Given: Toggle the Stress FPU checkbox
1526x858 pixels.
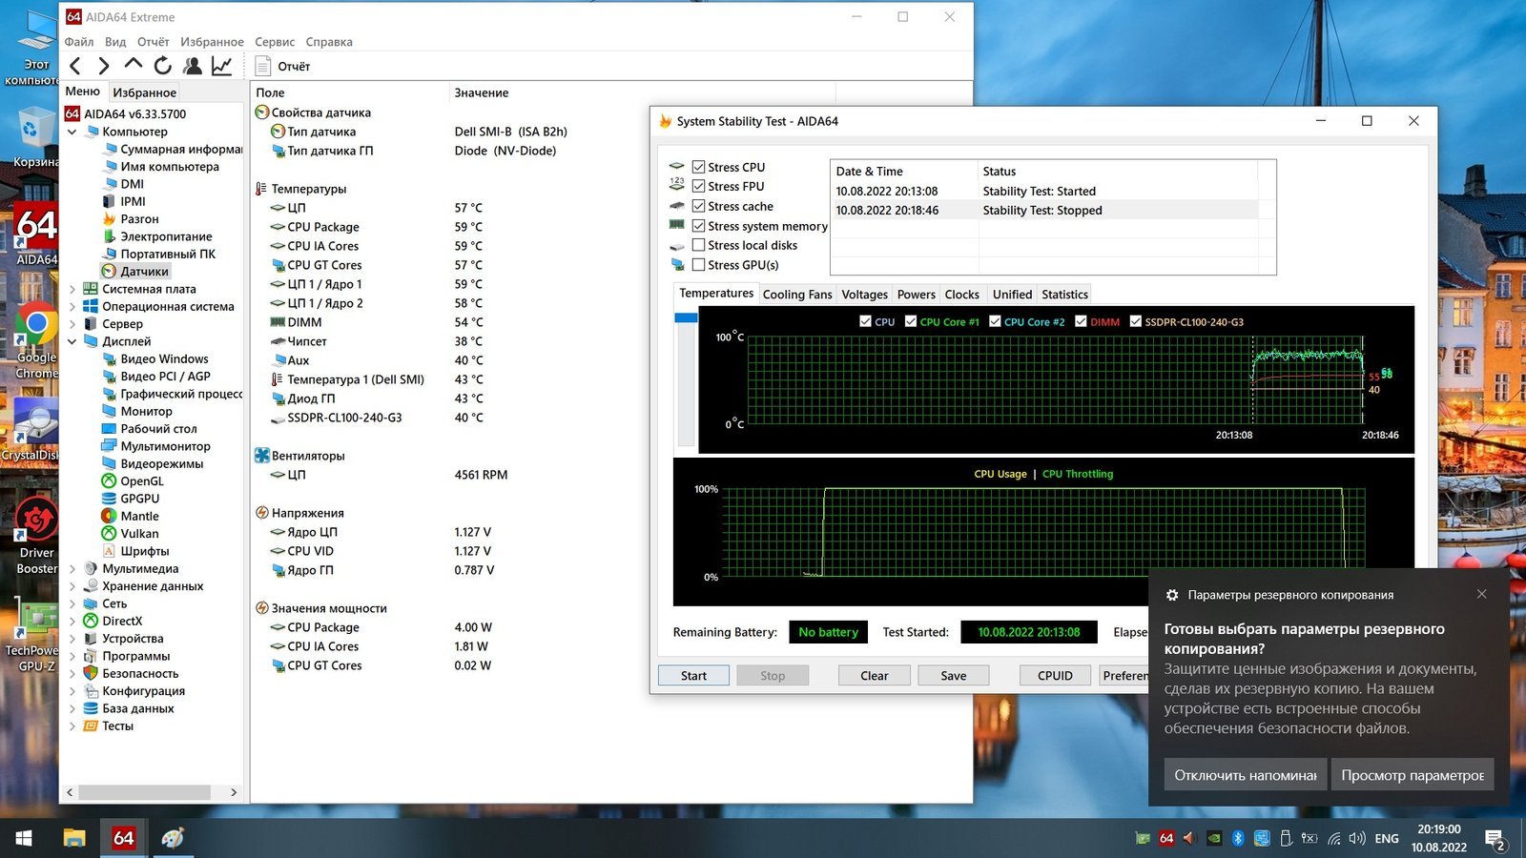Looking at the screenshot, I should [x=698, y=186].
